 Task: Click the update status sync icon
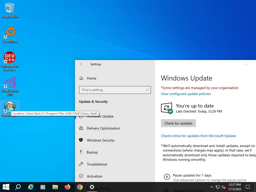pos(167,108)
